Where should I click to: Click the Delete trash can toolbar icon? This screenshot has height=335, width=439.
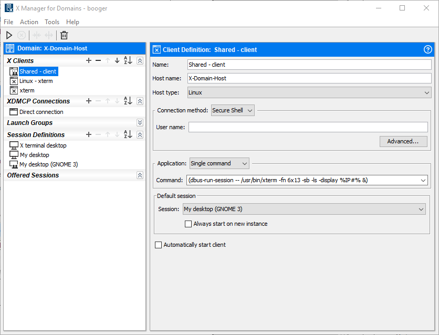[64, 35]
